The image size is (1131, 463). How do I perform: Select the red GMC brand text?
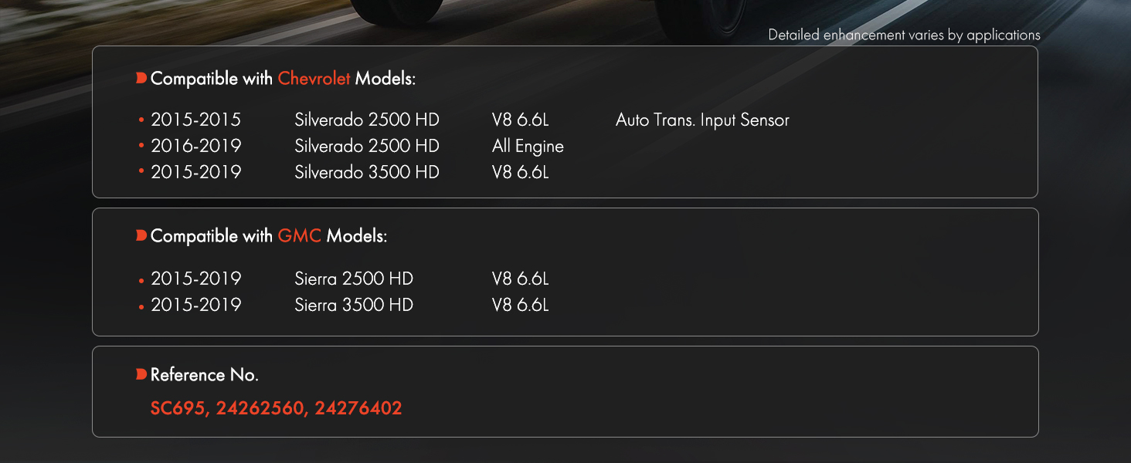299,235
